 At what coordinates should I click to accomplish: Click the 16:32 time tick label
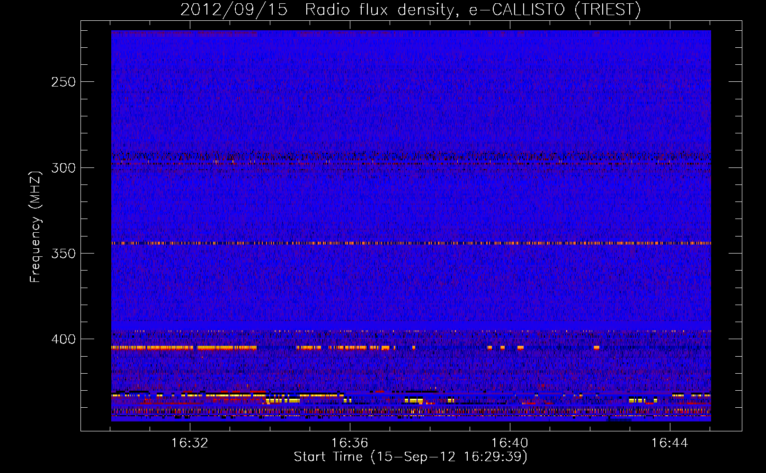190,443
